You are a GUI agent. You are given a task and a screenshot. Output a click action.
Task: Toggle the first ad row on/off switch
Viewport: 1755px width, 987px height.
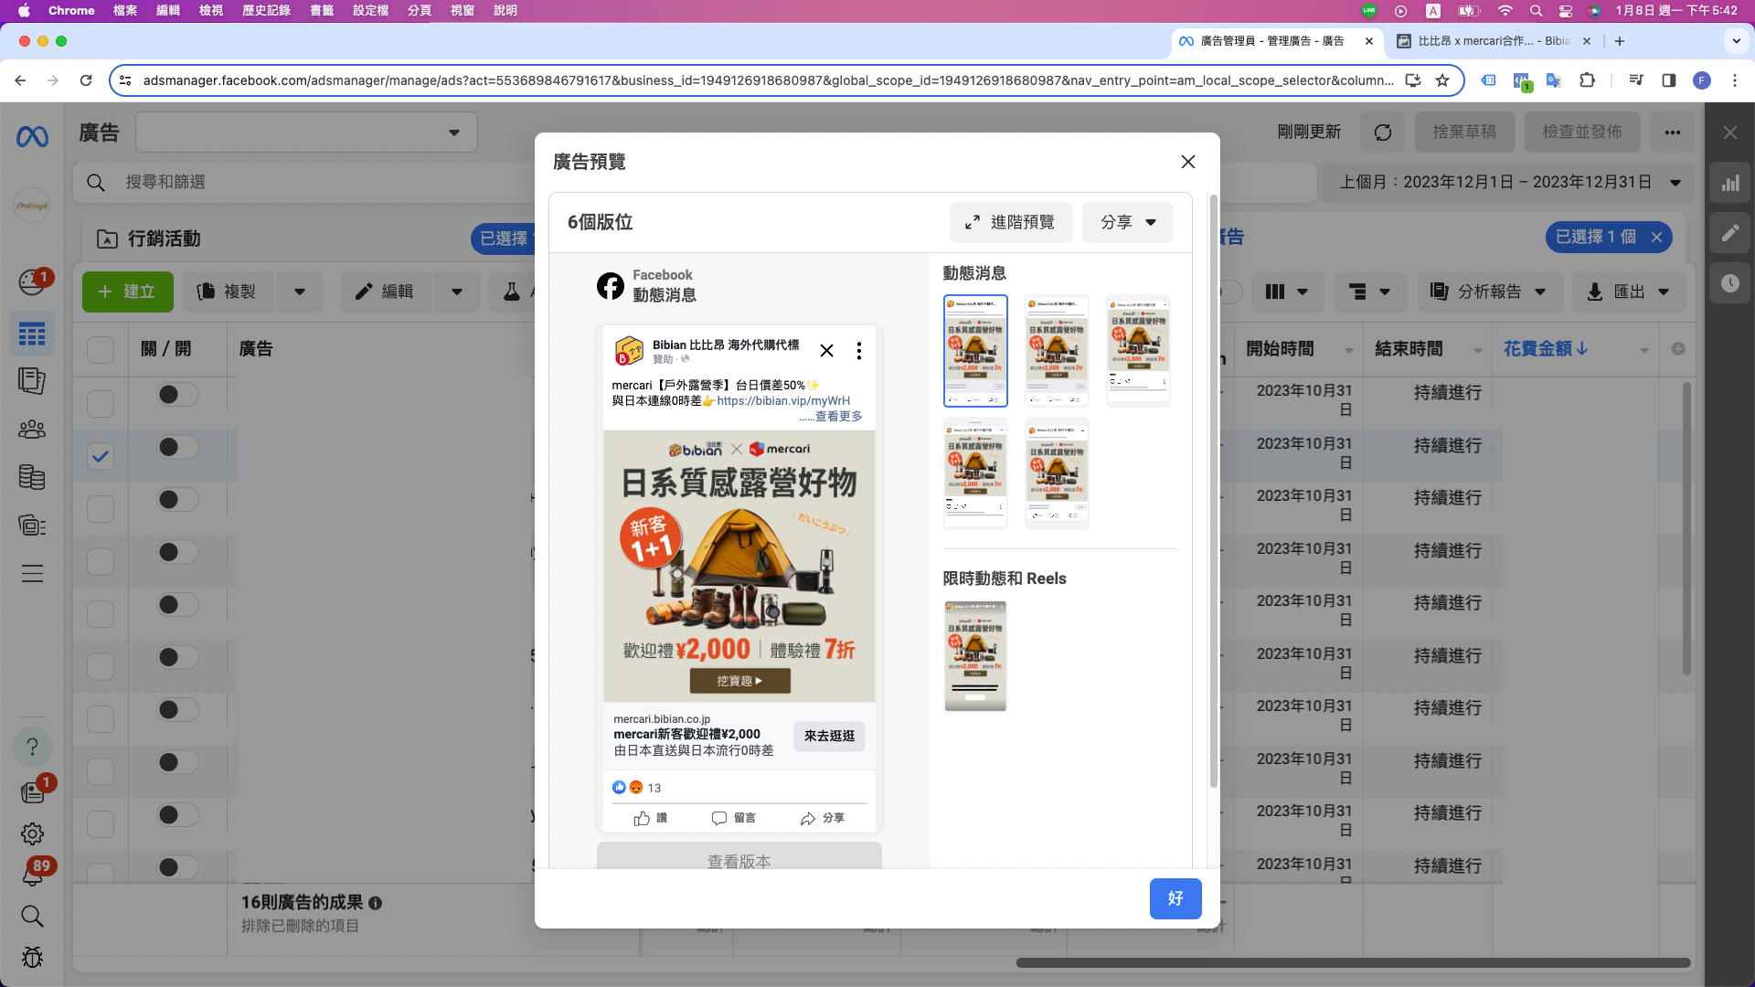(x=177, y=394)
